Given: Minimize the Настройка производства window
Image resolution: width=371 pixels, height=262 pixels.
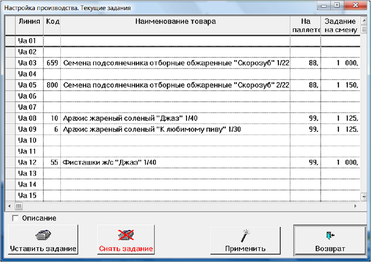Looking at the screenshot, I should point(324,5).
